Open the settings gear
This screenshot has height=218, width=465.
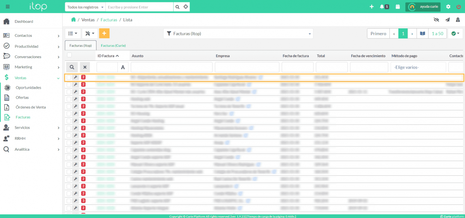[448, 7]
